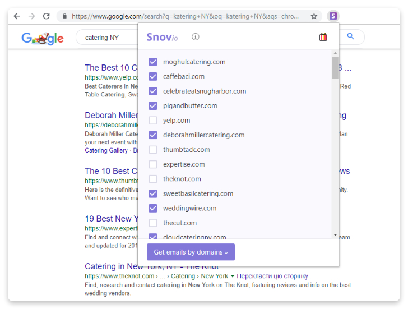This screenshot has width=408, height=309.
Task: Click the Snov.io logo
Action: (162, 37)
